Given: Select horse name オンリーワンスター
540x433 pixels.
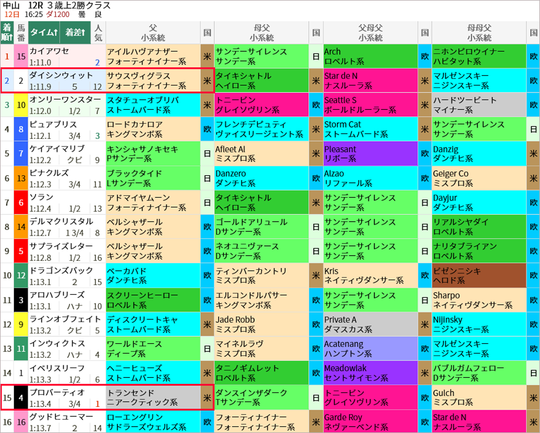Looking at the screenshot, I should coord(65,100).
